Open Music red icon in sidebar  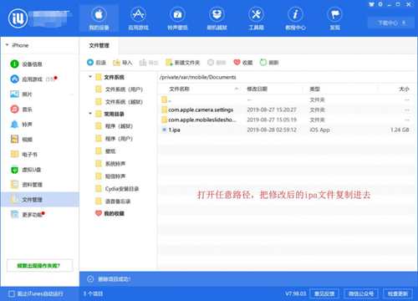(21, 110)
